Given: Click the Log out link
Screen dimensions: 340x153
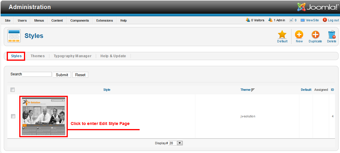Looking at the screenshot, I should 333,20.
